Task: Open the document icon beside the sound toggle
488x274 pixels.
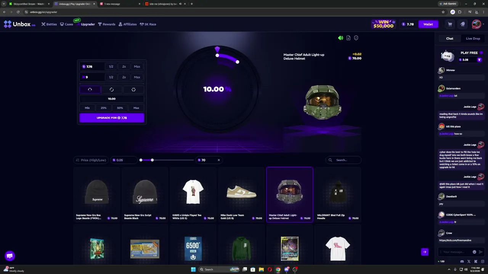Action: tap(348, 38)
